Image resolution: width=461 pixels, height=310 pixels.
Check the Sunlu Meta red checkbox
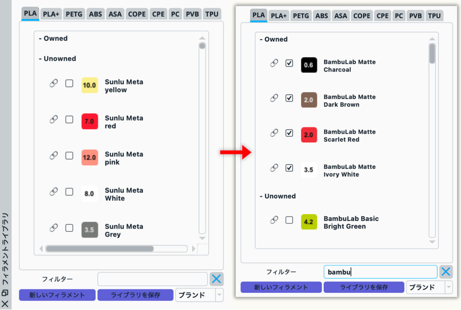(69, 120)
